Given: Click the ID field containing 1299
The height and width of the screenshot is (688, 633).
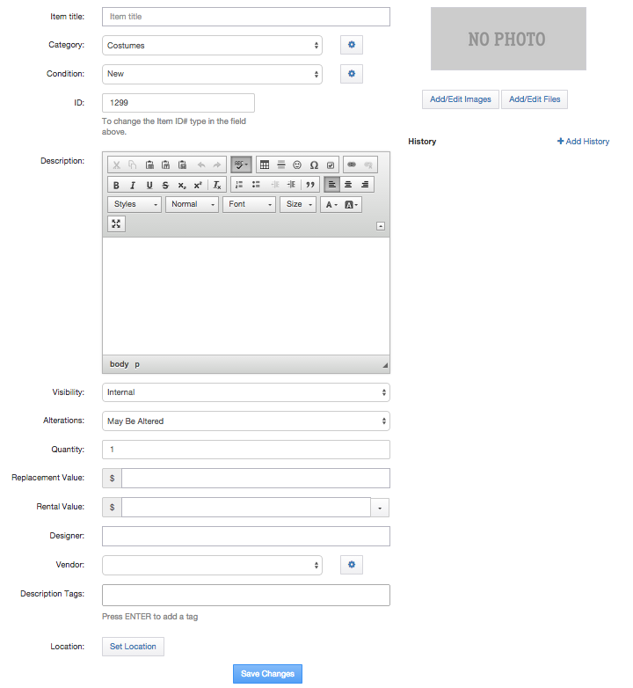Looking at the screenshot, I should [x=178, y=103].
